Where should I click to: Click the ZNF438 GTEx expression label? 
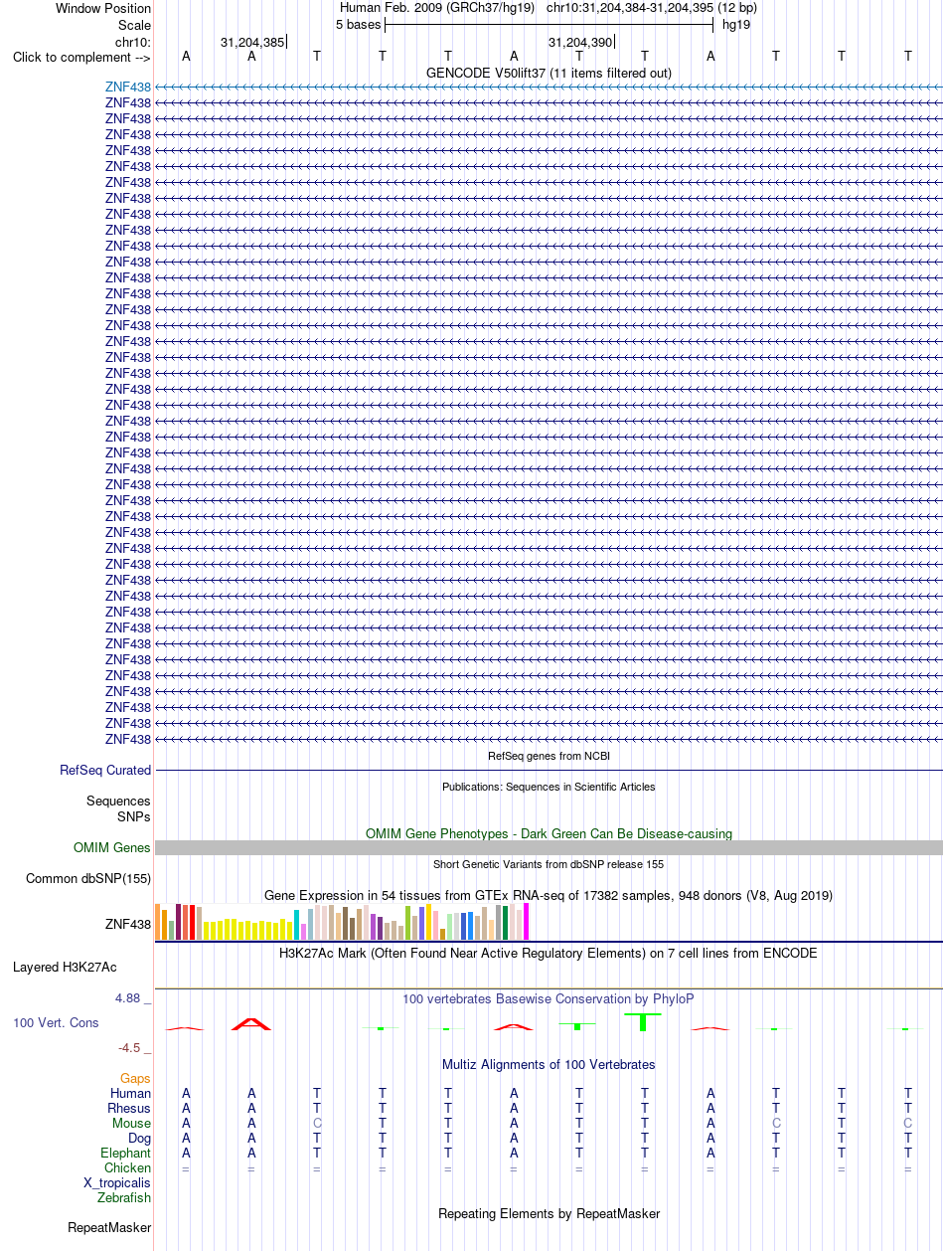[128, 924]
